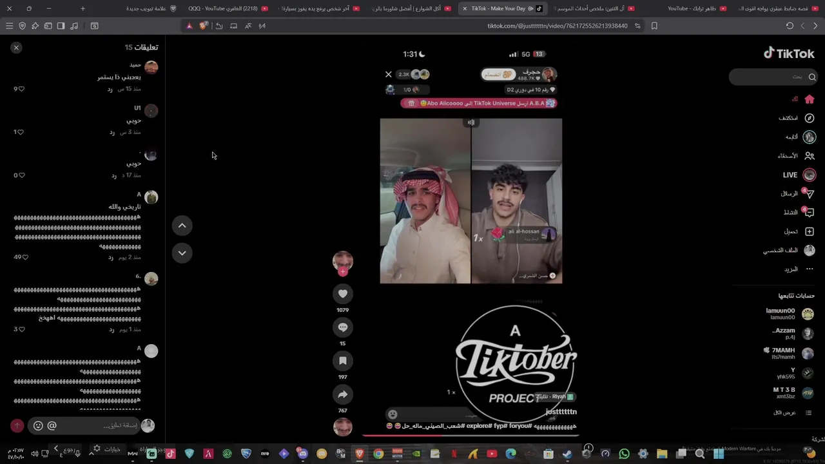The width and height of the screenshot is (825, 464).
Task: Open LIVE in sidebar
Action: click(x=799, y=175)
